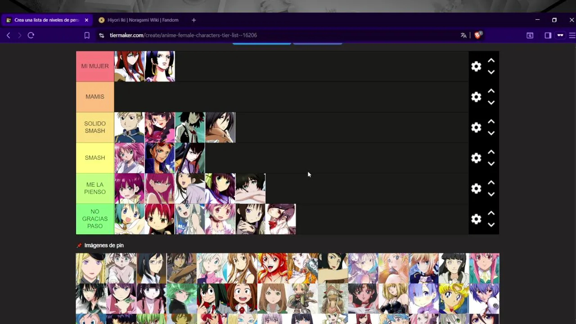
Task: Click the ME LA PIENSO tier label
Action: pos(95,189)
